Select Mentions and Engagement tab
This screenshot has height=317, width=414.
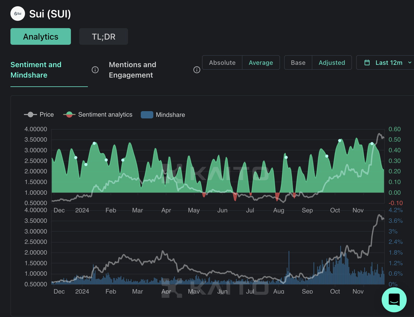[132, 70]
